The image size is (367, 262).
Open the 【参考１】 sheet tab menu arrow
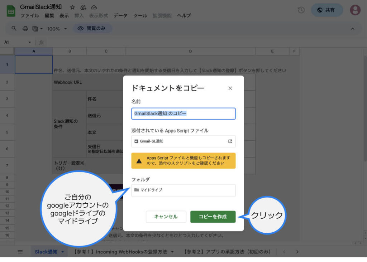coord(172,252)
